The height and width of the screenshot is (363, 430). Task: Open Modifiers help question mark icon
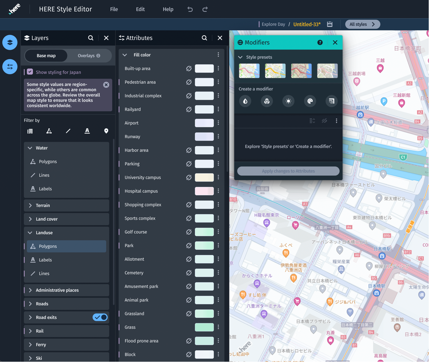[320, 42]
